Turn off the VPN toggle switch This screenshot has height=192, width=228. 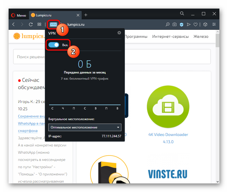(54, 45)
